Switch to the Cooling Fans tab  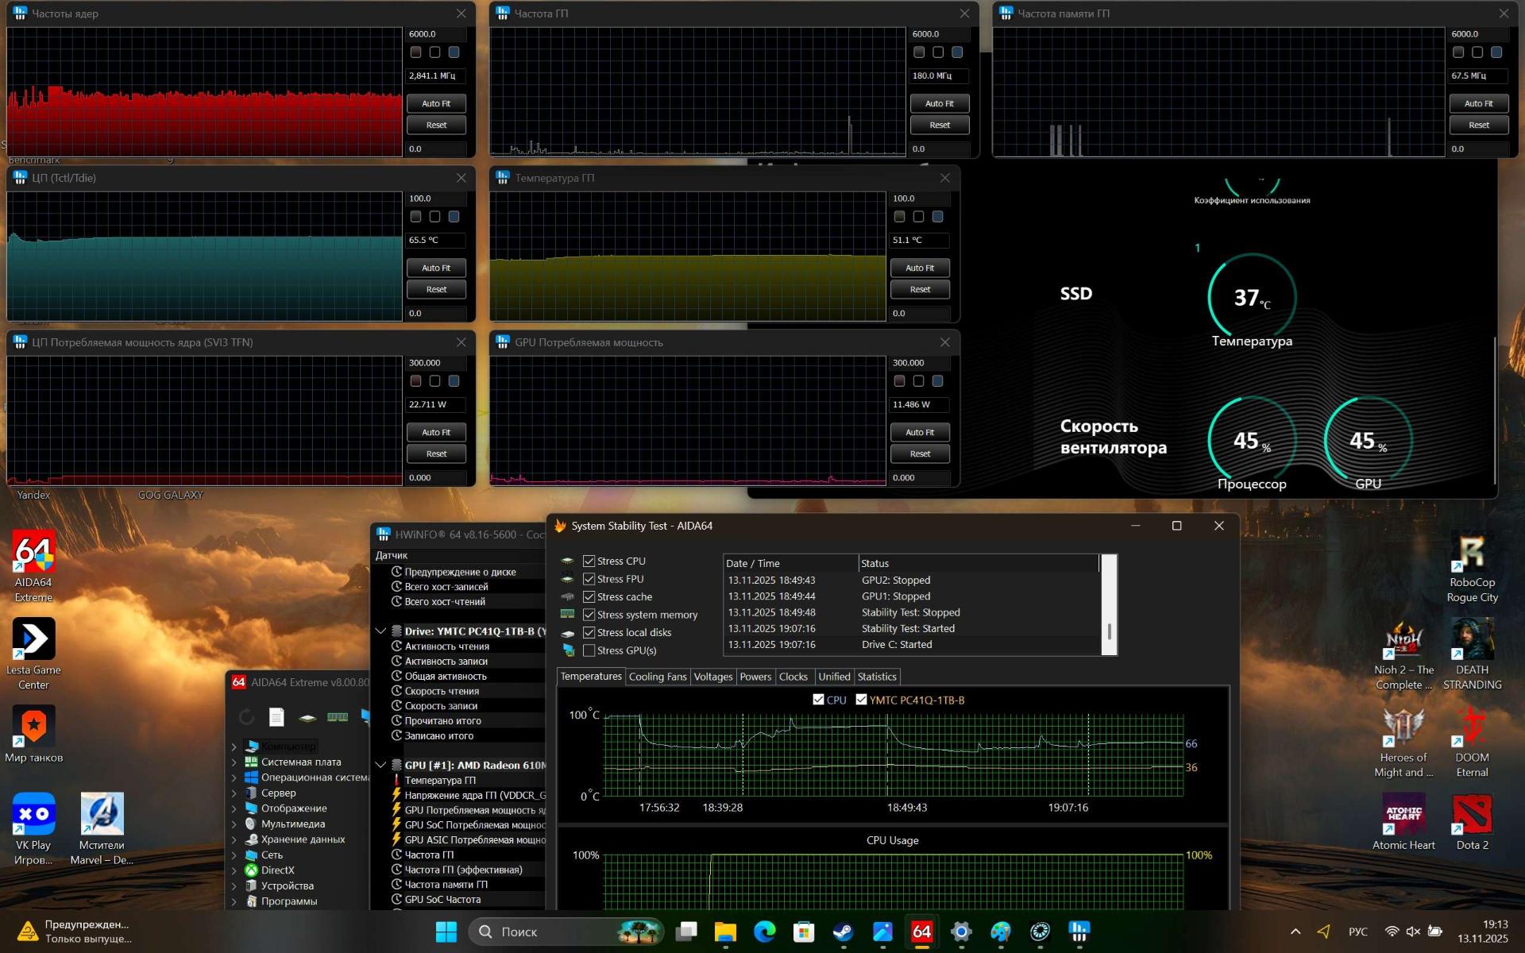(x=657, y=677)
